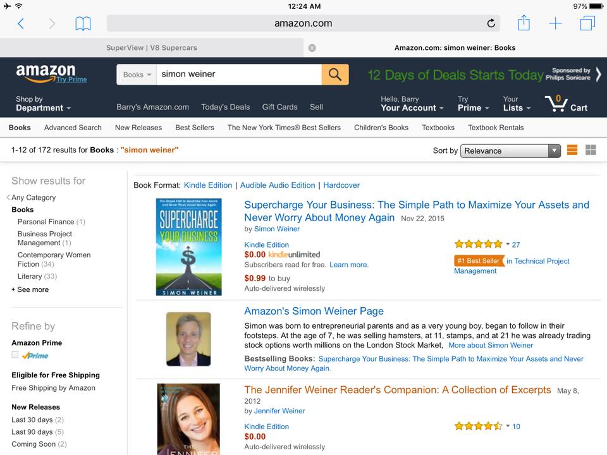Switch to list view icon

click(572, 150)
